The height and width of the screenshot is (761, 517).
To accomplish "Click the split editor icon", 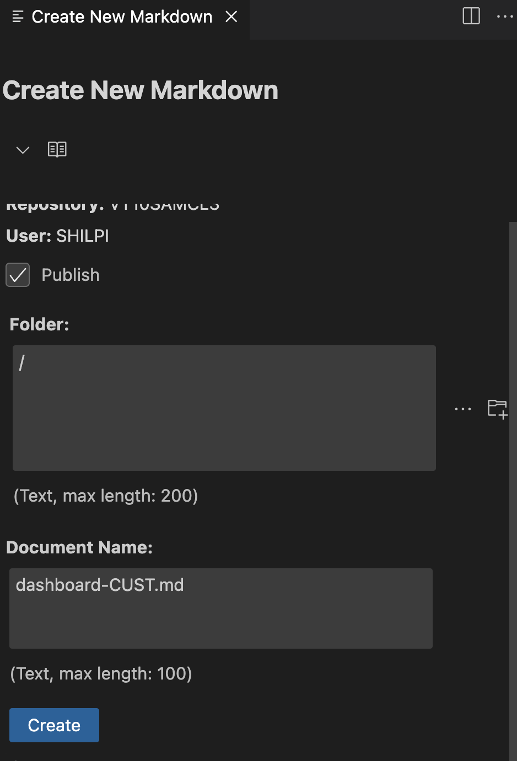I will click(471, 16).
